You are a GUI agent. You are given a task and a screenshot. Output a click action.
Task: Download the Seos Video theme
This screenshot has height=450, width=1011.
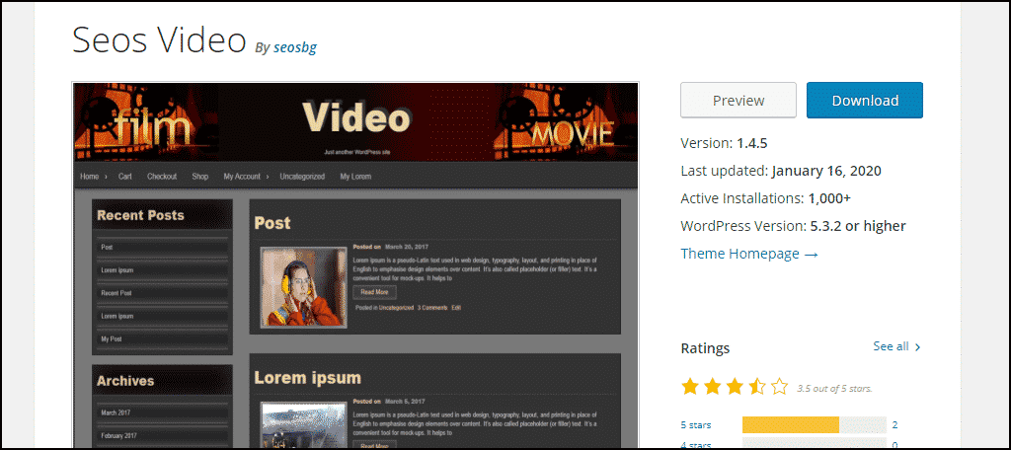tap(865, 100)
